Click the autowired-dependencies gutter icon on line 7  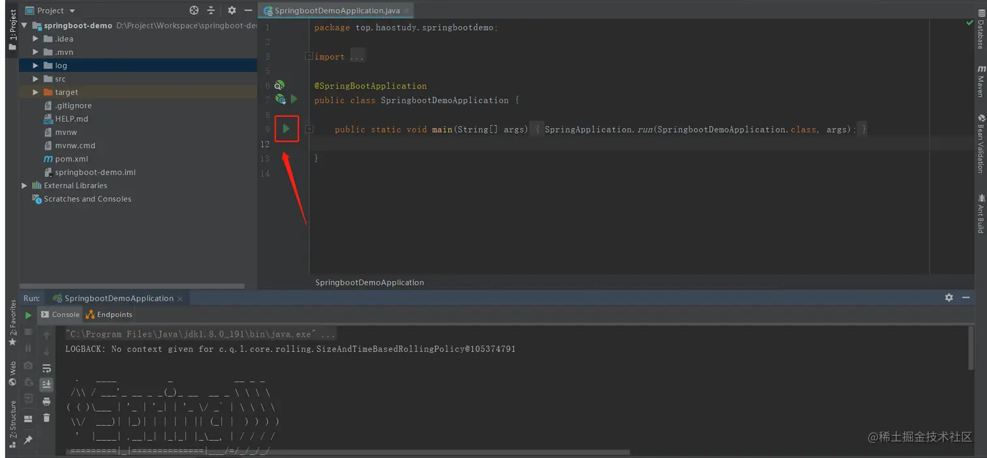click(280, 99)
